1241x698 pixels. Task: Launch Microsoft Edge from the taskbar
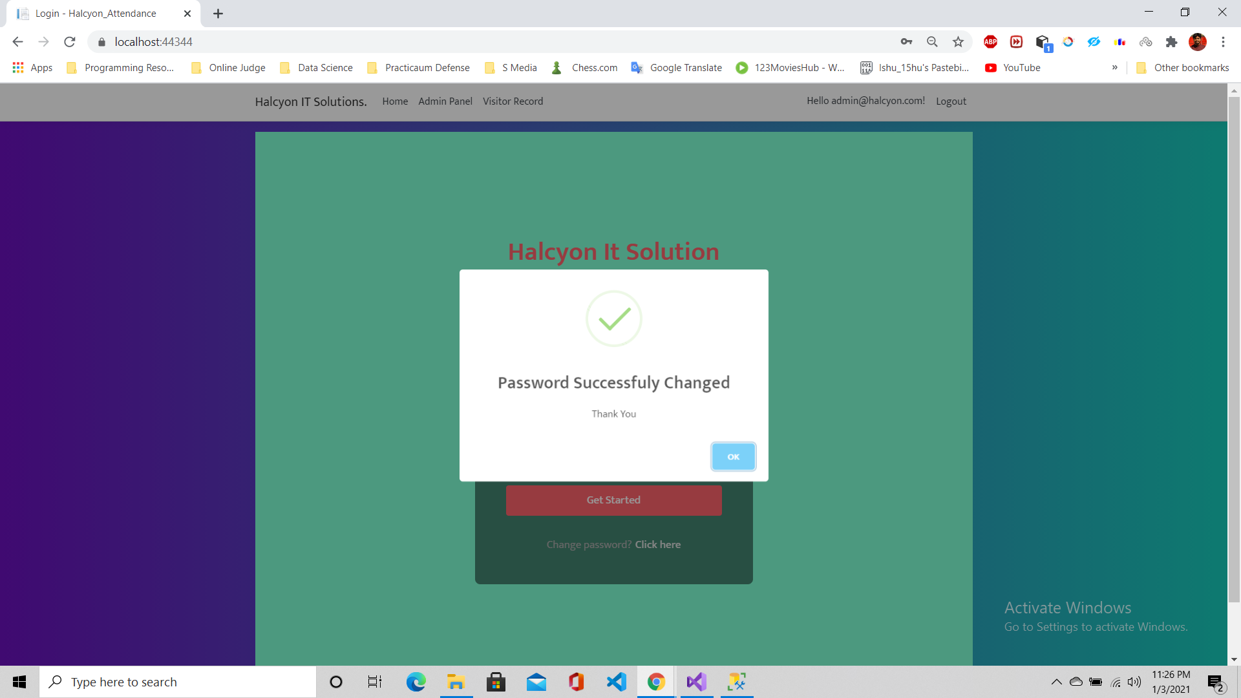point(416,682)
